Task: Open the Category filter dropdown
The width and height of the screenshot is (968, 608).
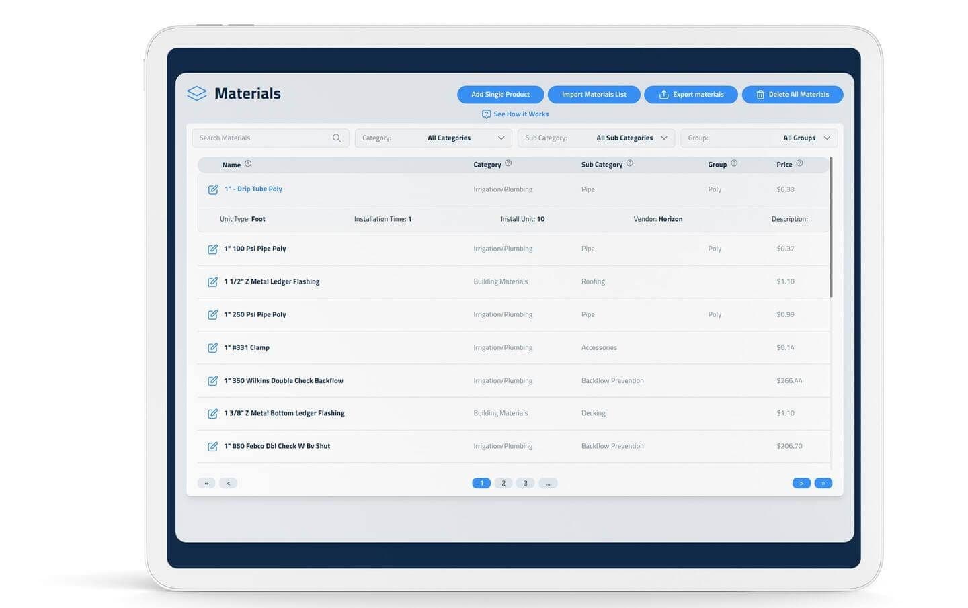Action: (x=433, y=138)
